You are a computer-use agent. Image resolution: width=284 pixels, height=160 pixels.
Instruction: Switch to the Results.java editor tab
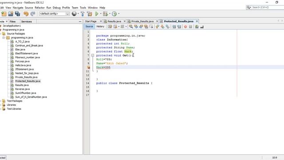[x=114, y=21]
